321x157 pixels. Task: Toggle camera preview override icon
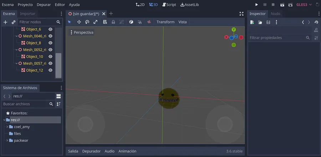[149, 22]
